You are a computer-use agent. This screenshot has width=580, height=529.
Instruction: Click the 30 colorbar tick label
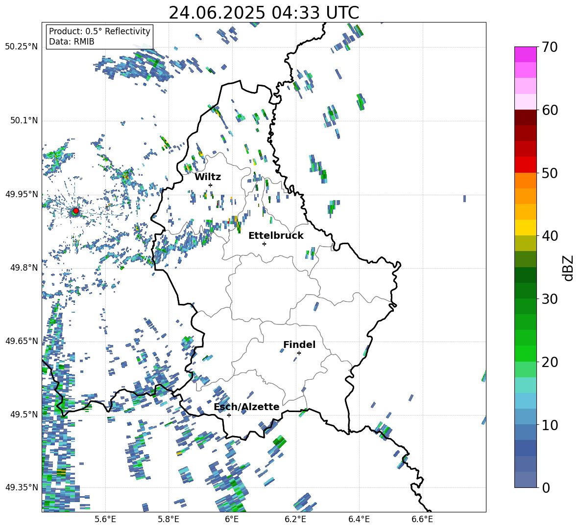(550, 299)
